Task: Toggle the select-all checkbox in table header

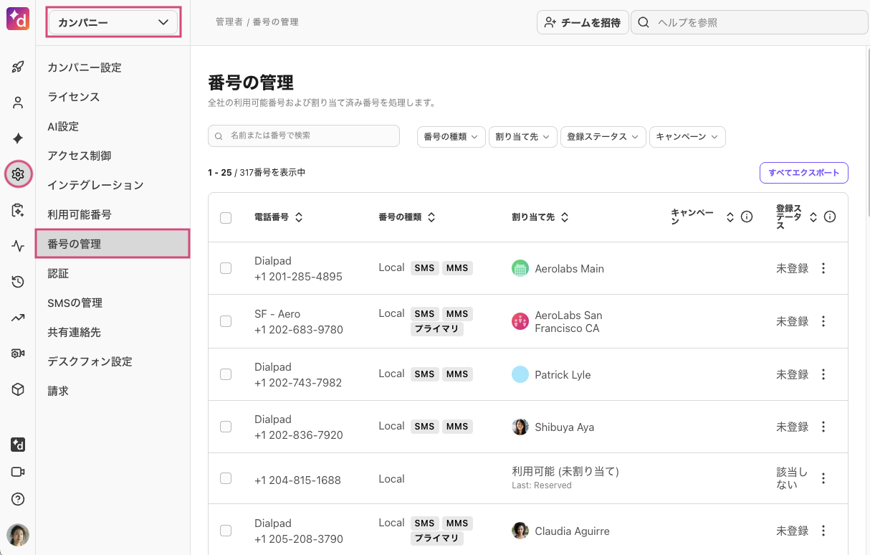Action: point(226,218)
